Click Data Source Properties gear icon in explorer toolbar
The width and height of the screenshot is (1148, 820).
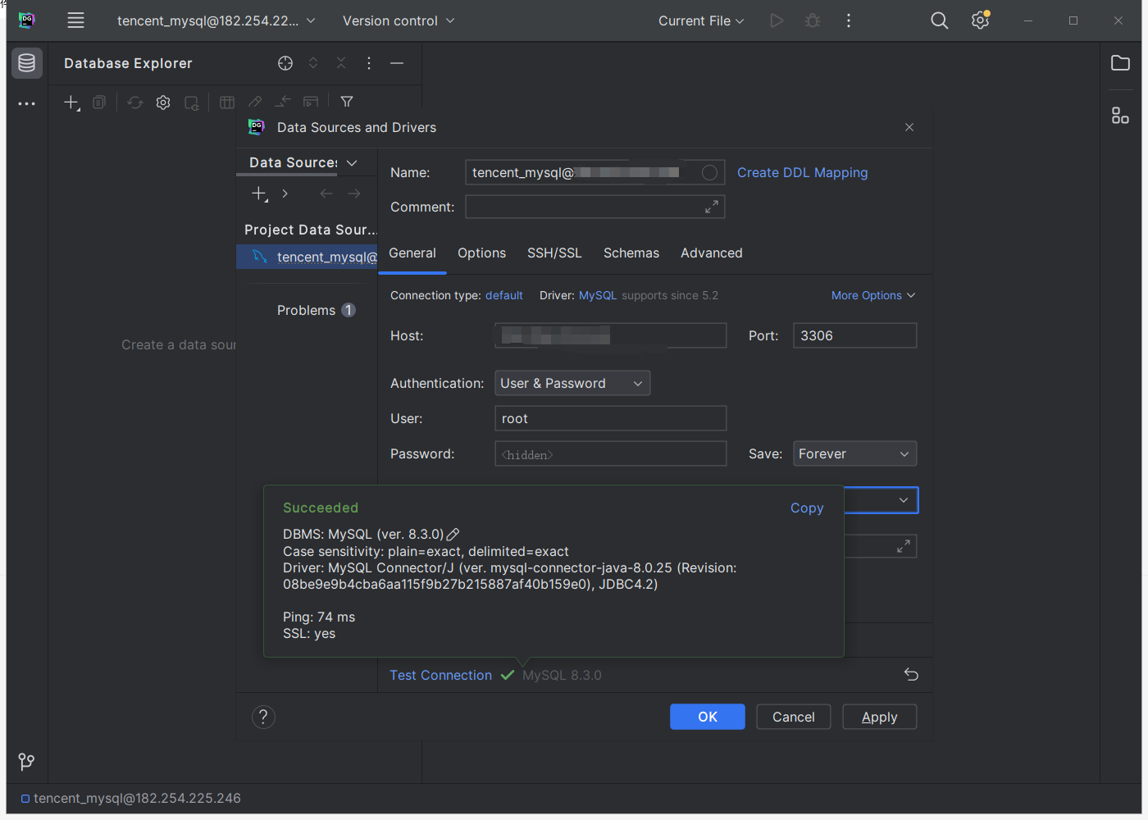click(163, 102)
